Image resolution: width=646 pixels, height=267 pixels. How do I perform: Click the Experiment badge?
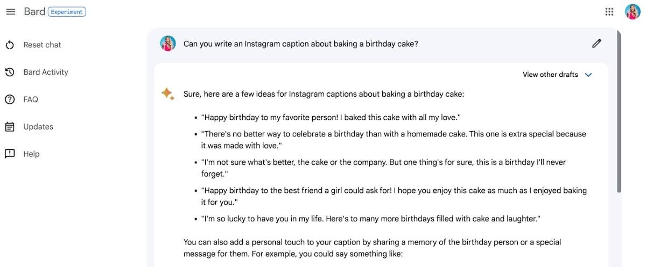67,12
